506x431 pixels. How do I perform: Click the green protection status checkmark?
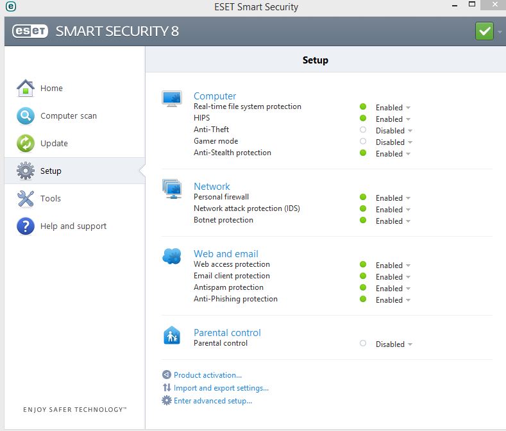pyautogui.click(x=484, y=31)
